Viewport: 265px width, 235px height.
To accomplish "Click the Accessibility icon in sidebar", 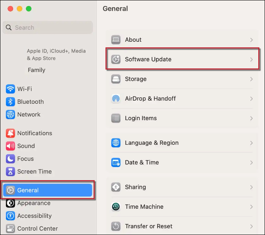I will click(x=10, y=216).
